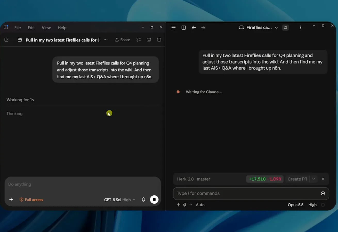Select the master branch label
The width and height of the screenshot is (338, 232).
pos(203,179)
